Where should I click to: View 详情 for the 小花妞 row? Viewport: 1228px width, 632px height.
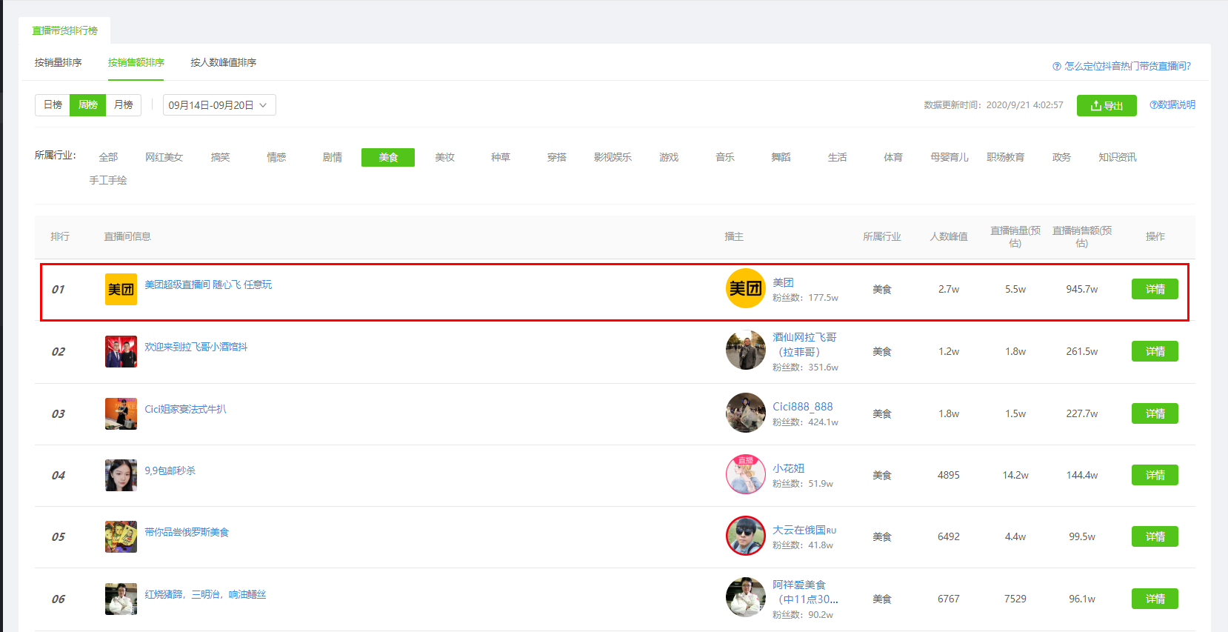(x=1155, y=475)
